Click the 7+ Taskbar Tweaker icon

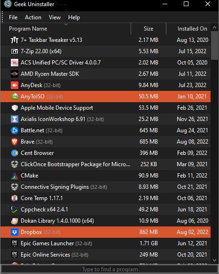point(15,40)
